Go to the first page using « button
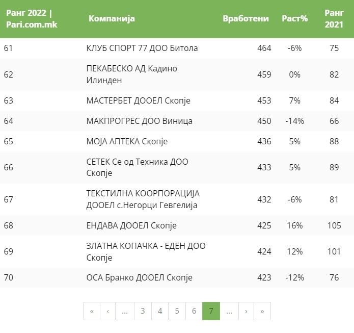The height and width of the screenshot is (333, 354). pos(92,311)
